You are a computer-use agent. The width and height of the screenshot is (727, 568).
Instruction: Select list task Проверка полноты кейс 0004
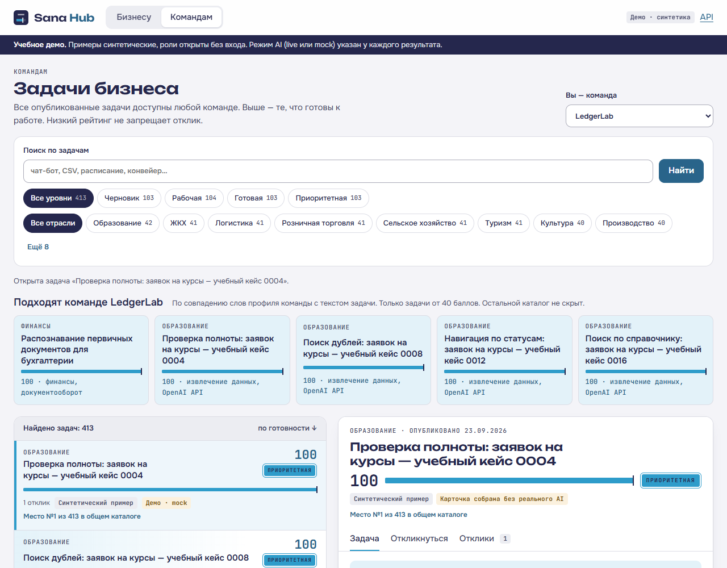tap(170, 486)
